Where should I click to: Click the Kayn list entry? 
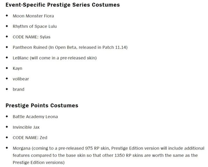17,69
